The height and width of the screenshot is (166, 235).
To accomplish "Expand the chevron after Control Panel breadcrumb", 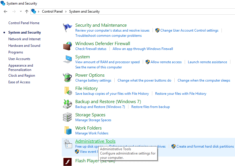I will [66, 11].
